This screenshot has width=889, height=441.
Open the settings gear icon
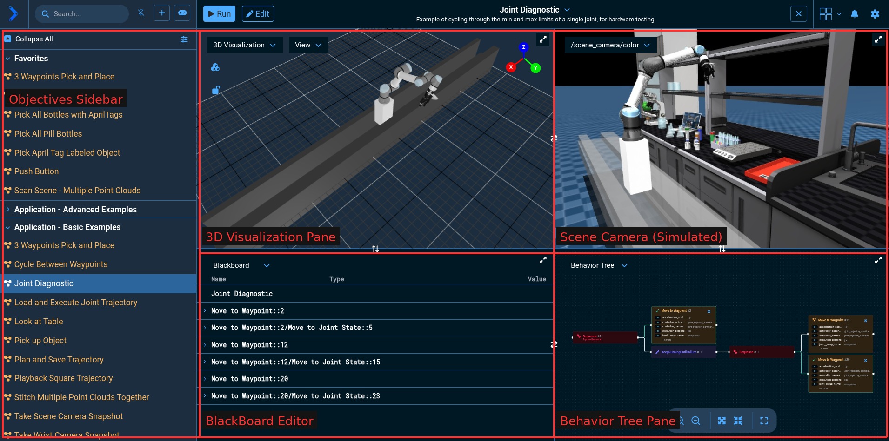coord(875,14)
